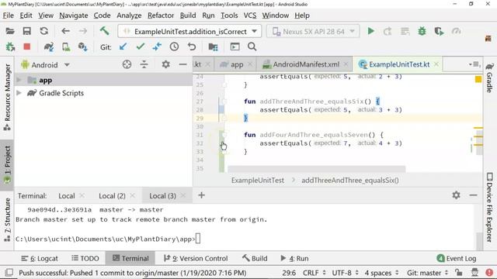Toggle the Resource Manager side panel
497x279 pixels.
click(7, 98)
